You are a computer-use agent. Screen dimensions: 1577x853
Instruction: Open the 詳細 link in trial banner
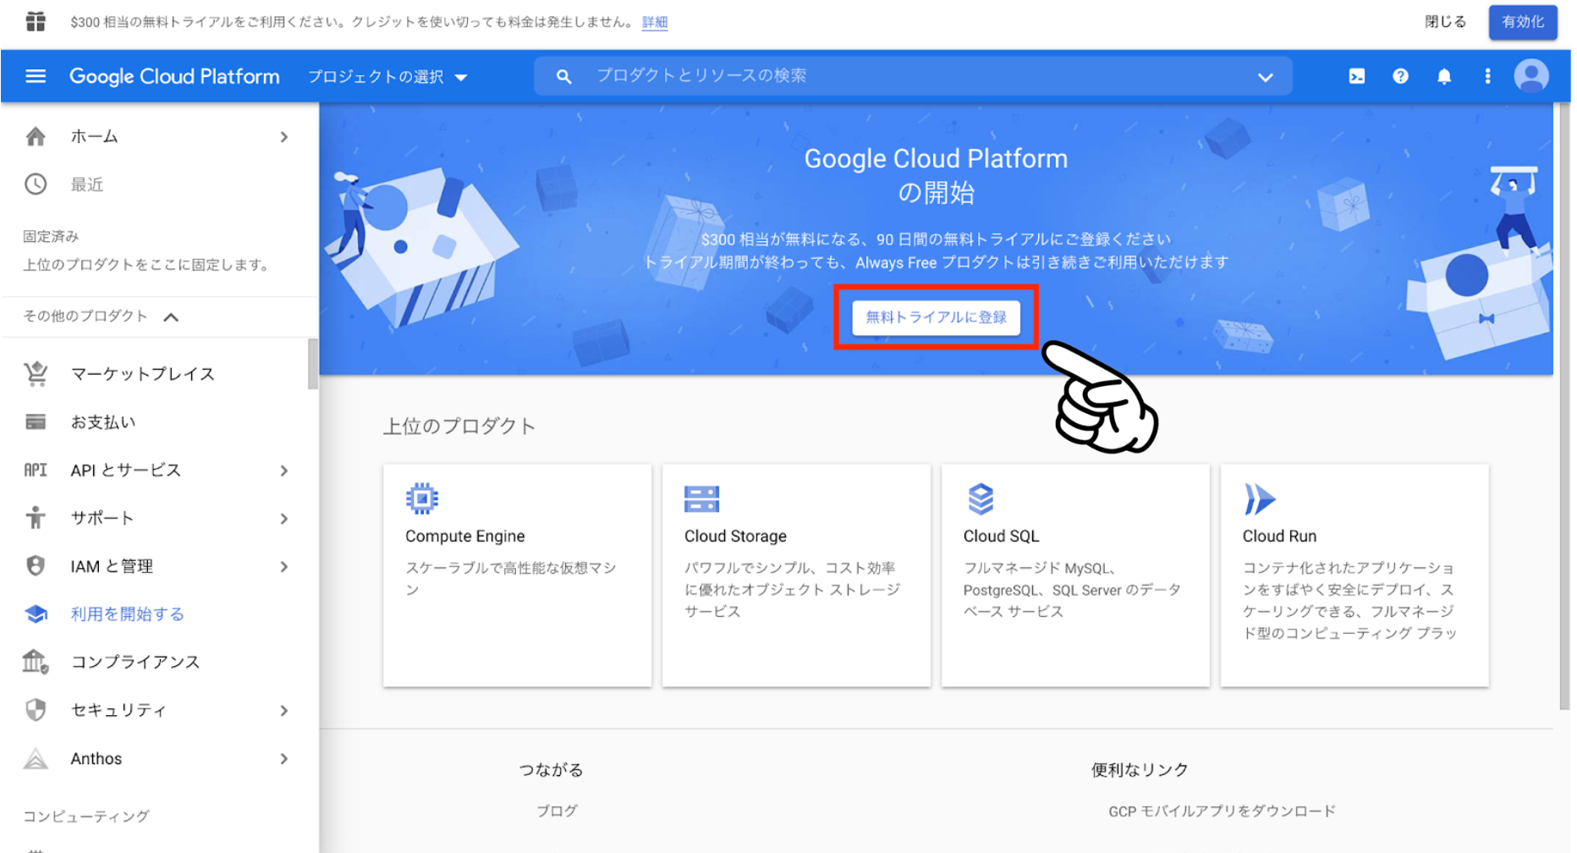(x=655, y=22)
